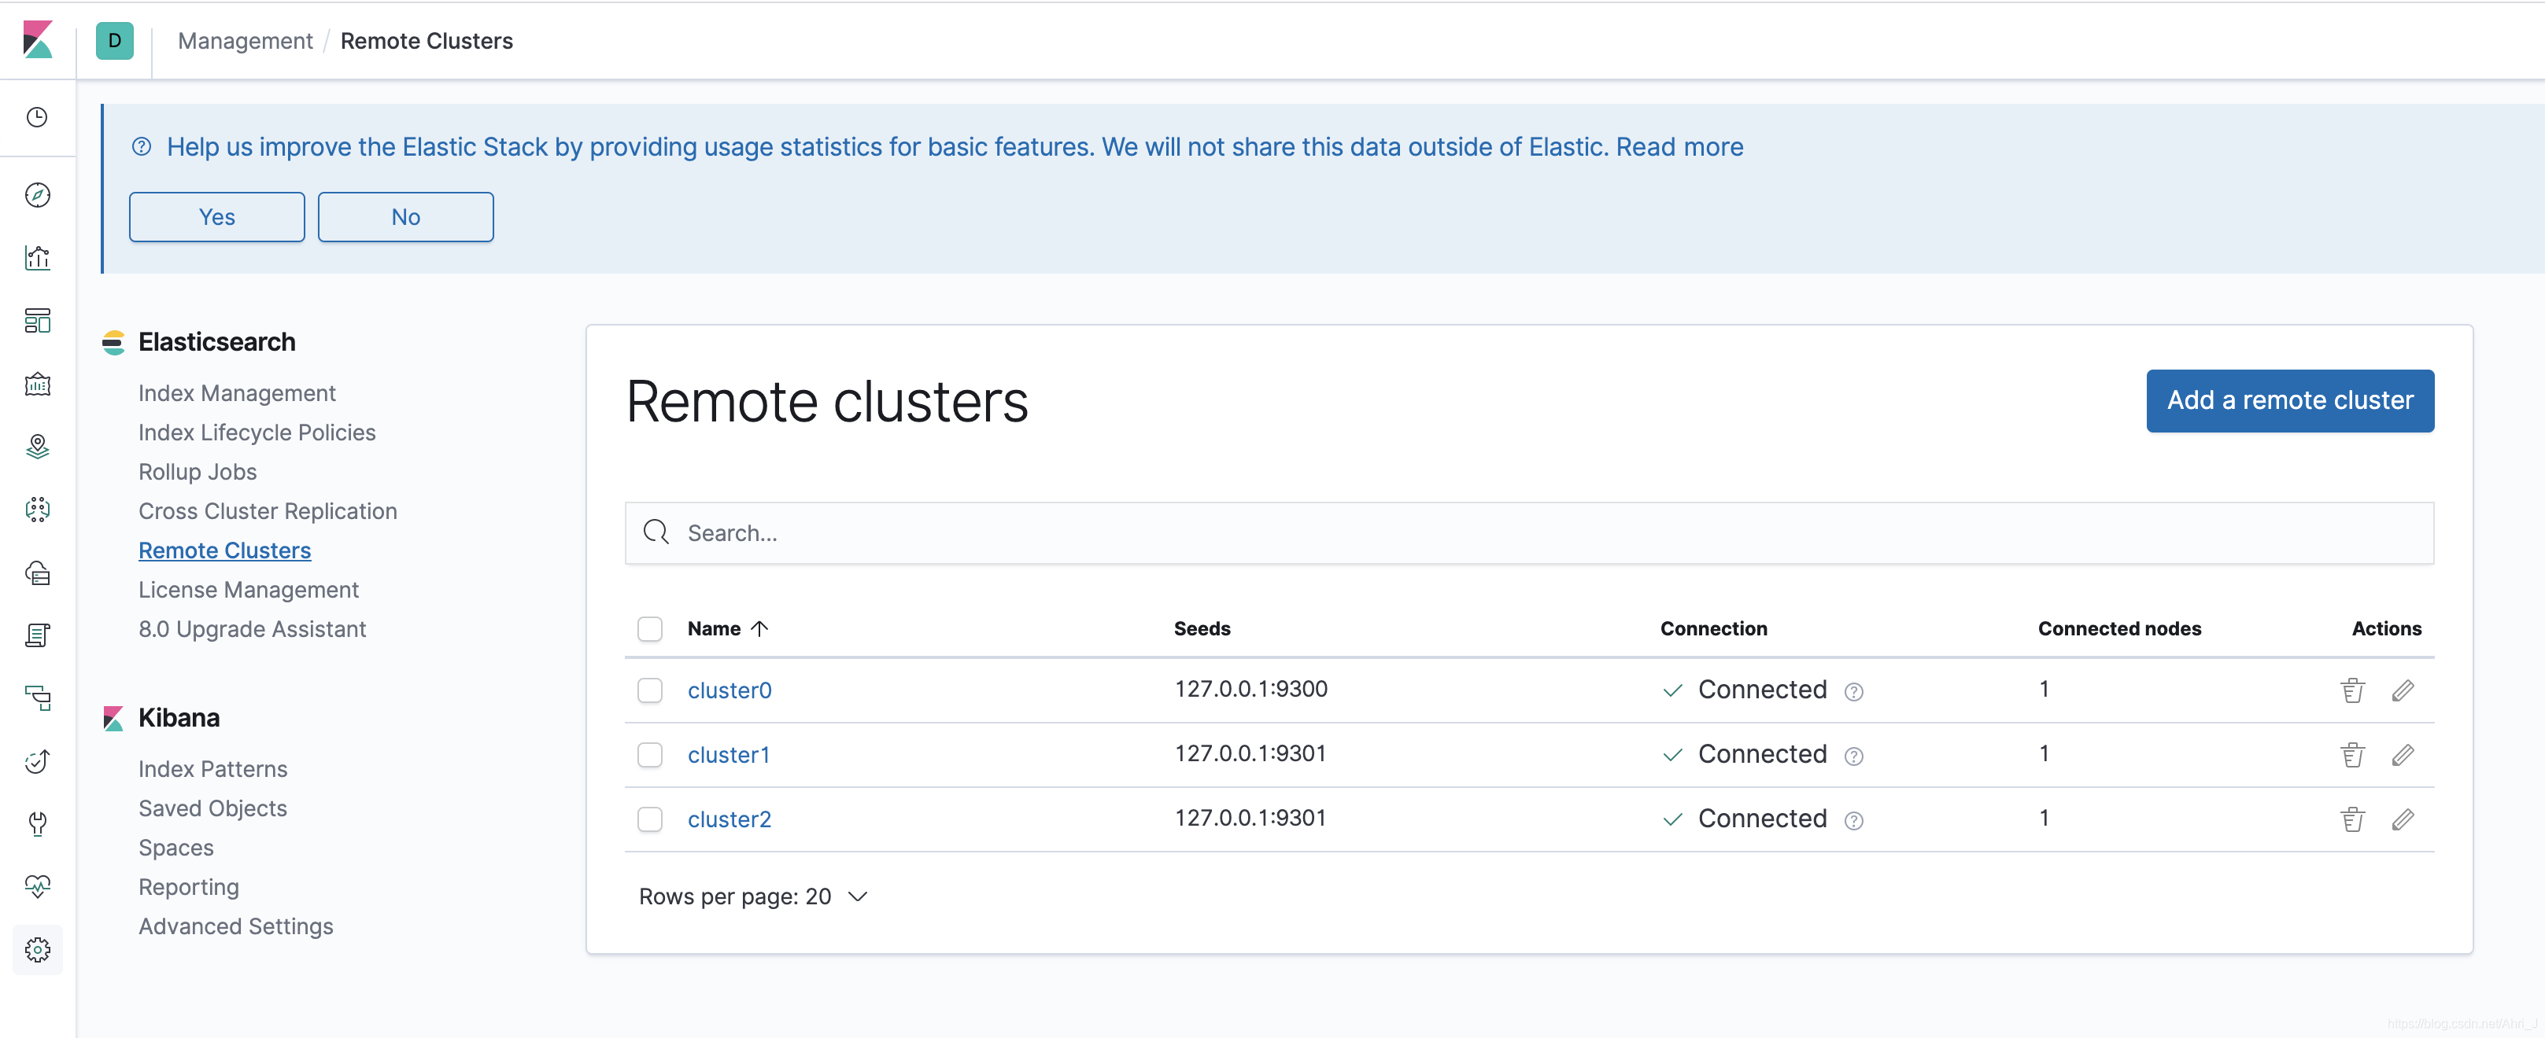Go to Index Lifecycle Policies
Screen dimensions: 2545x1038
point(257,432)
